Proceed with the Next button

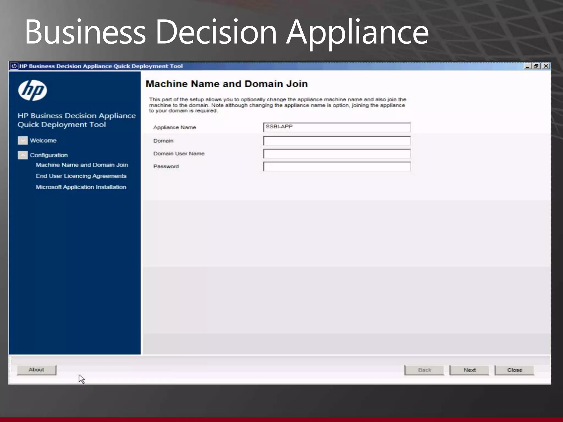tap(469, 370)
